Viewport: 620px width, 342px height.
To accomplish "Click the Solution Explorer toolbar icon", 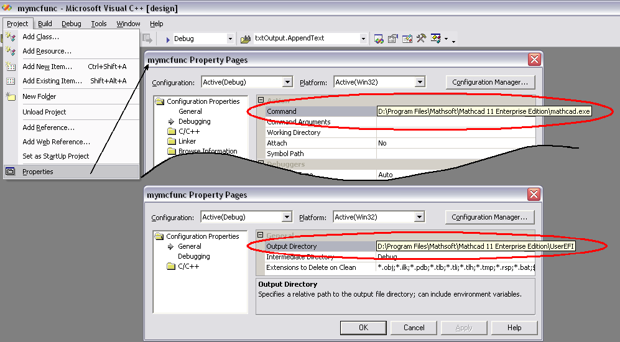I will [x=379, y=39].
